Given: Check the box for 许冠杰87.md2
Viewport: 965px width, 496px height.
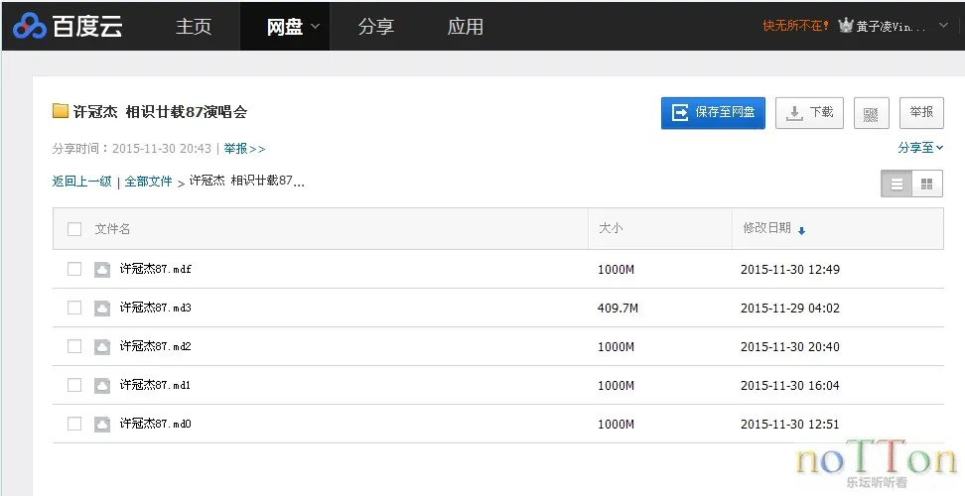Looking at the screenshot, I should point(74,346).
